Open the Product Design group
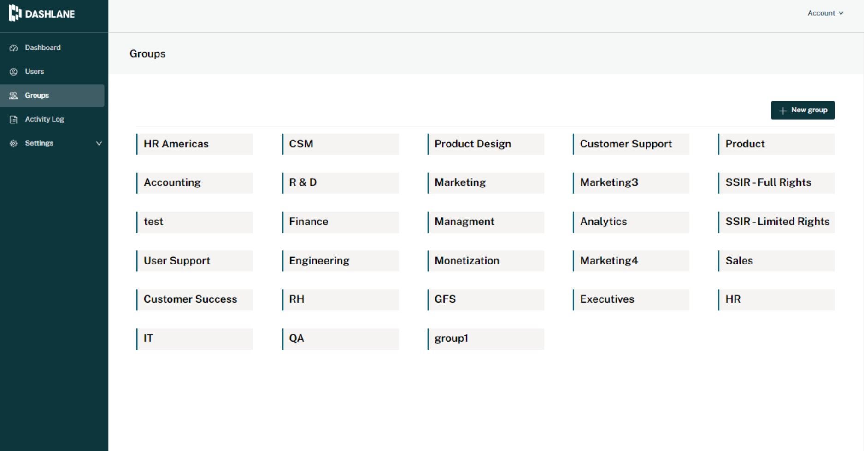The width and height of the screenshot is (864, 451). [486, 144]
